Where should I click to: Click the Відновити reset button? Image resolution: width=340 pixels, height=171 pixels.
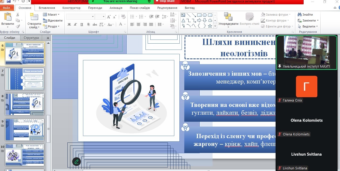coord(53,20)
